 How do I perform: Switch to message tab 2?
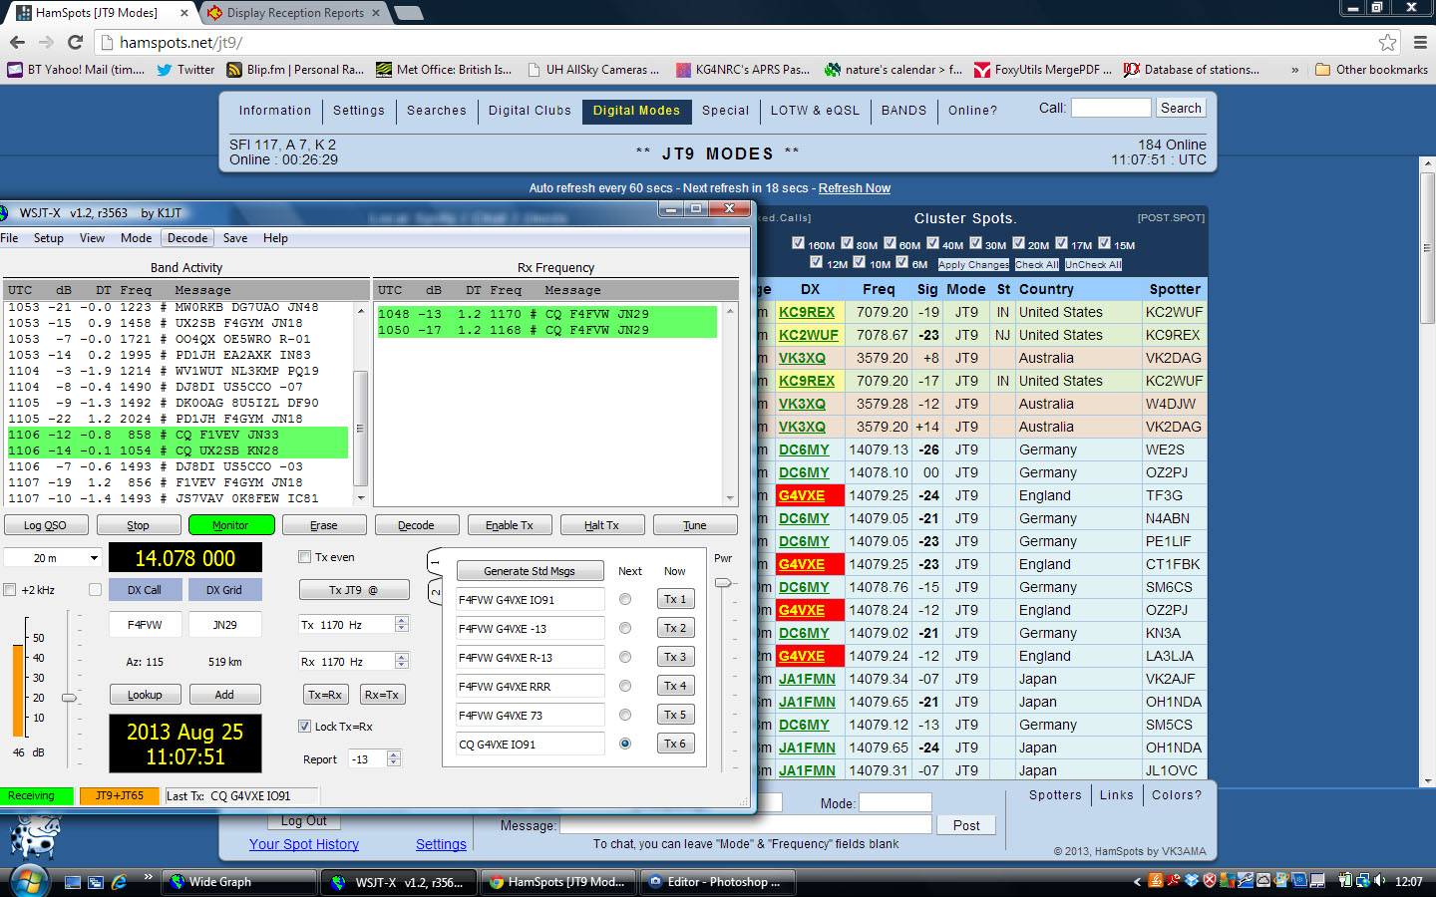click(435, 592)
